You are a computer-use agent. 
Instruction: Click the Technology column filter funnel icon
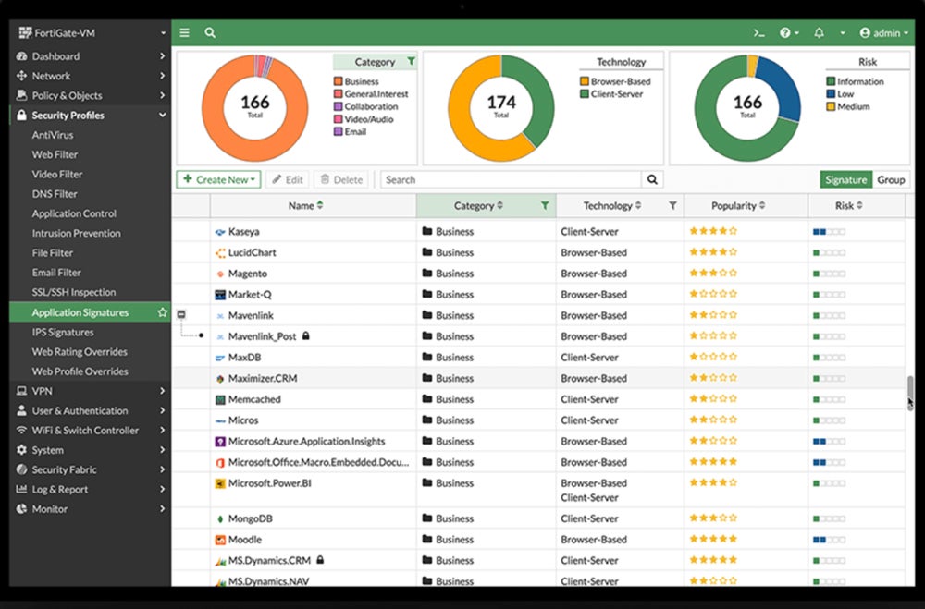click(672, 206)
